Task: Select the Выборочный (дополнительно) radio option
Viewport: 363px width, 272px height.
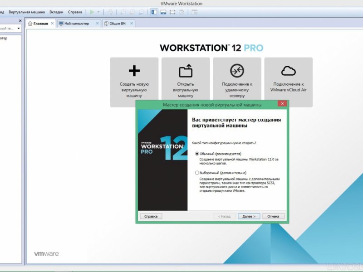Action: 197,173
